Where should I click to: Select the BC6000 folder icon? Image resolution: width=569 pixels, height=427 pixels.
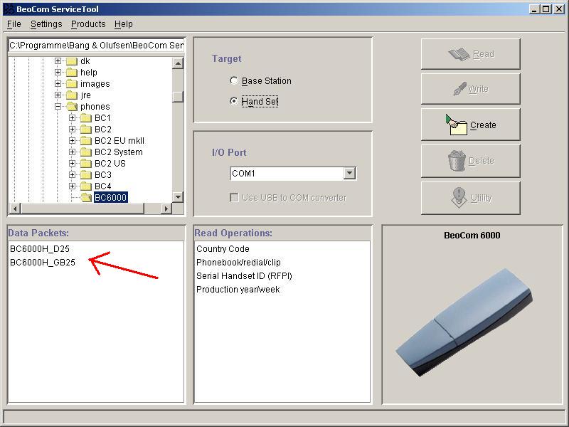[x=86, y=198]
